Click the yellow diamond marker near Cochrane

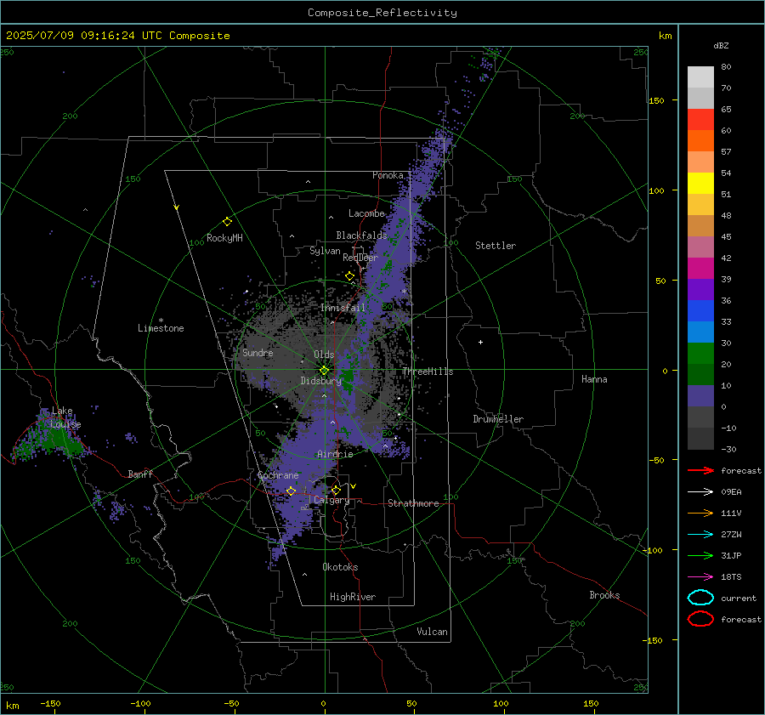[x=291, y=491]
